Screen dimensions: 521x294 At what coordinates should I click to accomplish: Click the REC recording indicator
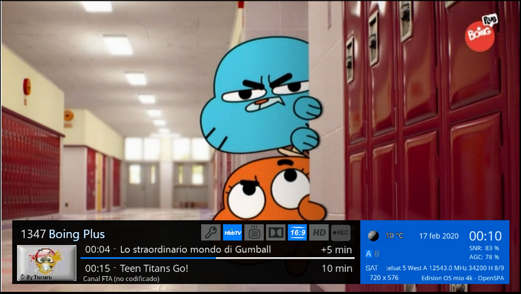pos(341,232)
